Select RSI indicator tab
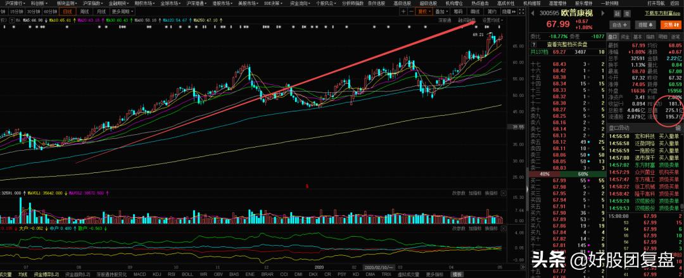This screenshot has height=278, width=684. [x=172, y=274]
